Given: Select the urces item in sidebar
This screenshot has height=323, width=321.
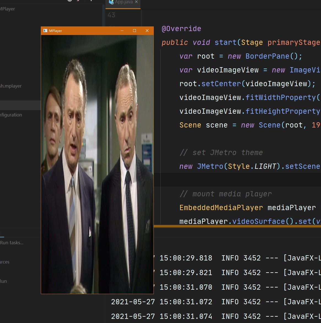Looking at the screenshot, I should (5, 262).
